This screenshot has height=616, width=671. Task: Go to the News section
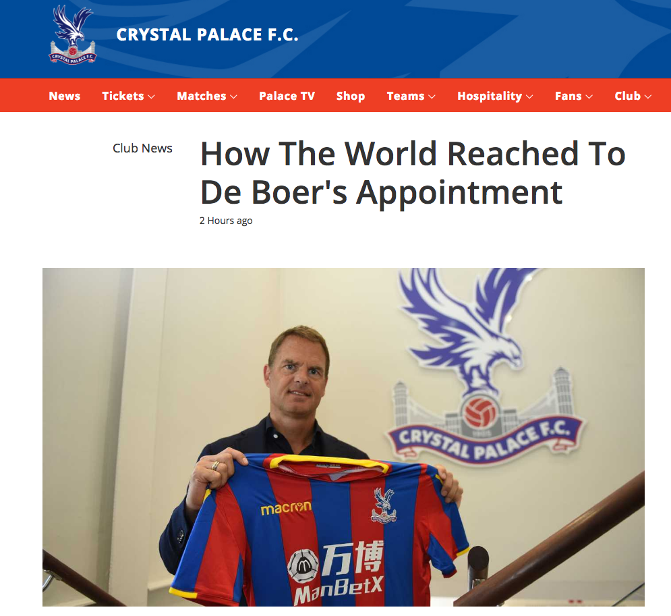coord(65,96)
